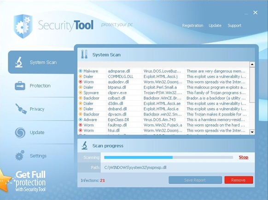Select the Trojan-PSW.Win32 threat cell
Screen dimensions: 268x200
pyautogui.click(x=163, y=93)
